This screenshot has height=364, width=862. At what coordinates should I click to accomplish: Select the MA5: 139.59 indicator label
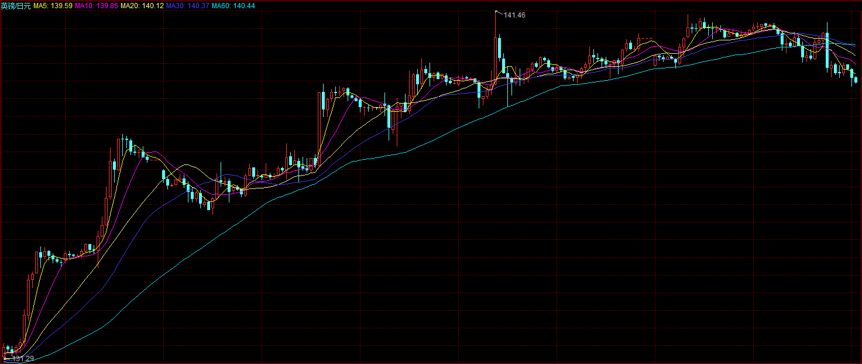pos(53,5)
